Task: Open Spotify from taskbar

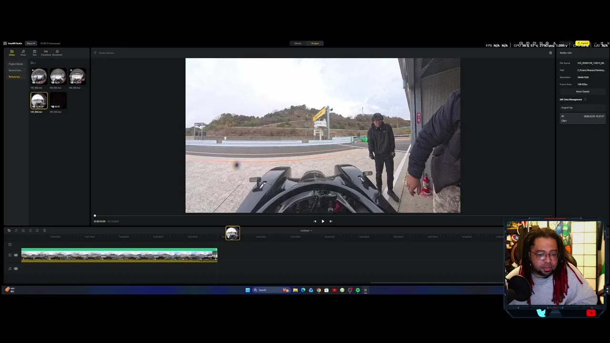Action: click(x=358, y=290)
